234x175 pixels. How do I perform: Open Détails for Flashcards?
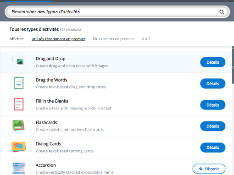[x=212, y=126]
